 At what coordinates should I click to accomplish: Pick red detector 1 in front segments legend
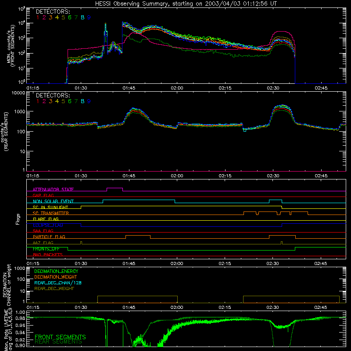(x=38, y=18)
